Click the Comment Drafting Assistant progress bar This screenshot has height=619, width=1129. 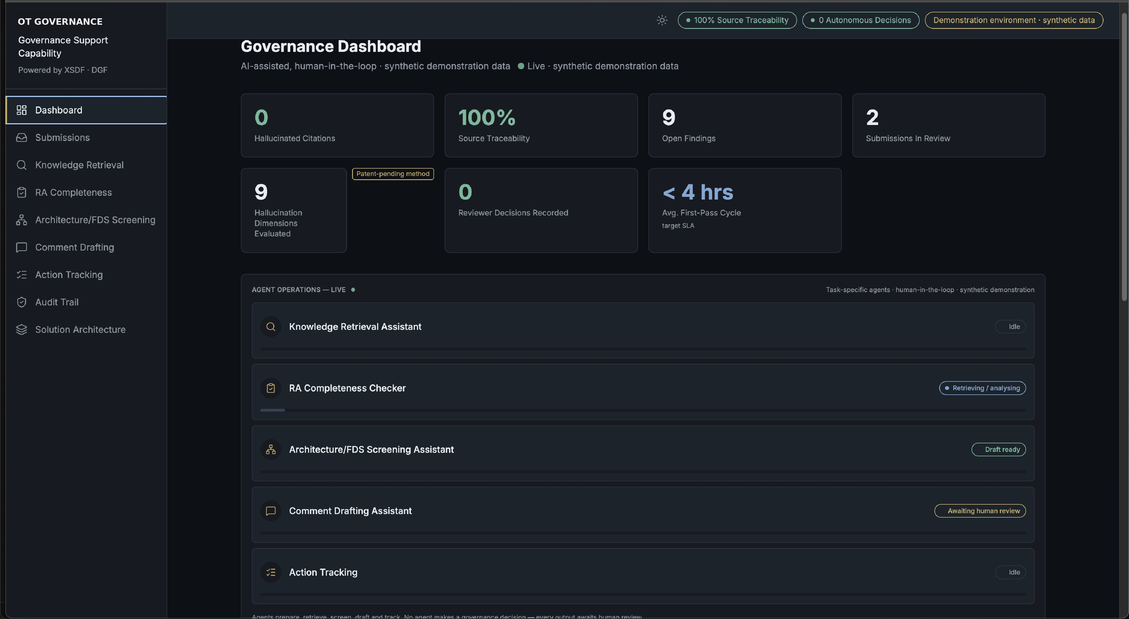click(x=643, y=533)
